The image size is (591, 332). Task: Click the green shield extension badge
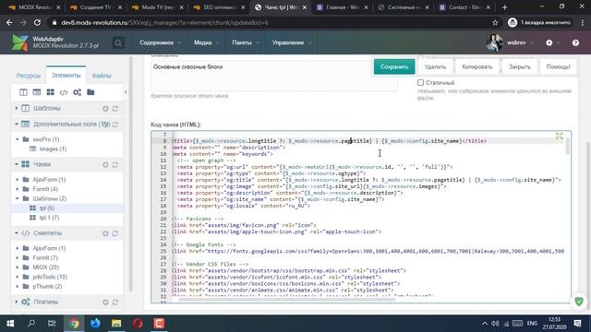[x=579, y=302]
